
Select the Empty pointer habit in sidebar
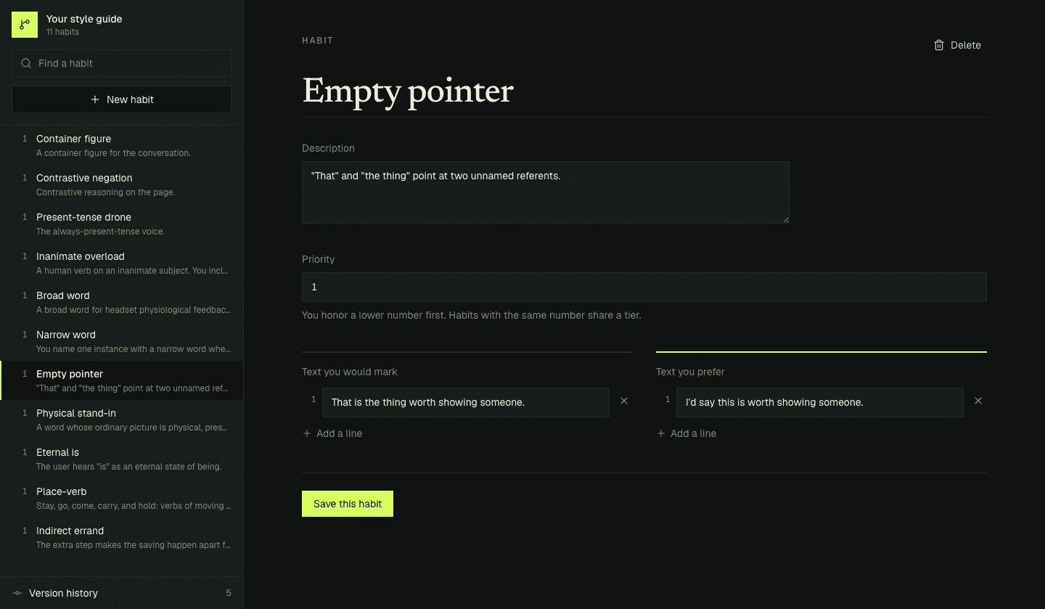point(121,380)
